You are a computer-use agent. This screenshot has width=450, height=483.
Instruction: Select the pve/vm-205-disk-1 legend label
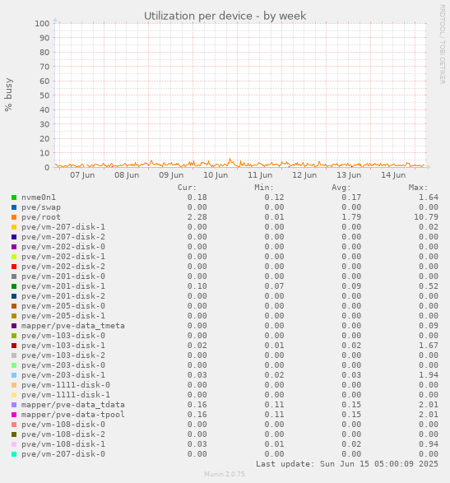click(x=63, y=315)
